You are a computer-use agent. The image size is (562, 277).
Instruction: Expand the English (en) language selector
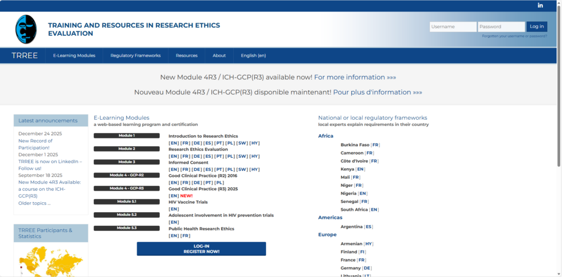point(253,56)
